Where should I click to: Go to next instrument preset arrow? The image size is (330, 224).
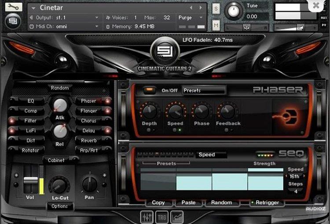[201, 8]
